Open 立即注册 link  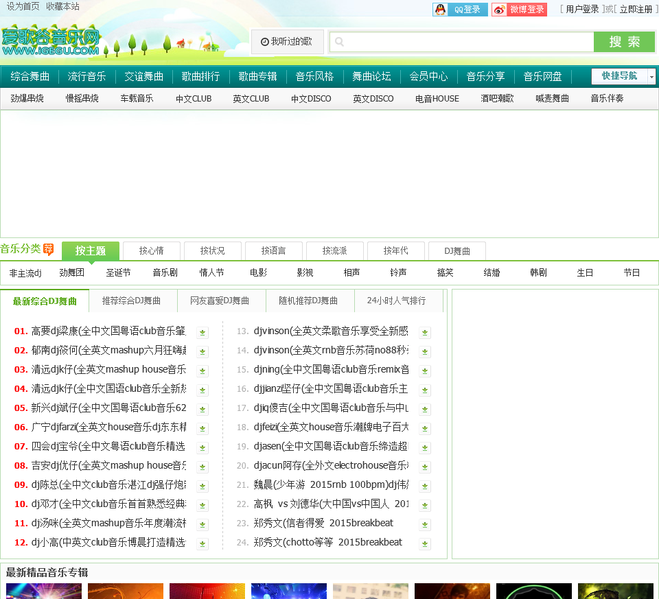(x=636, y=9)
